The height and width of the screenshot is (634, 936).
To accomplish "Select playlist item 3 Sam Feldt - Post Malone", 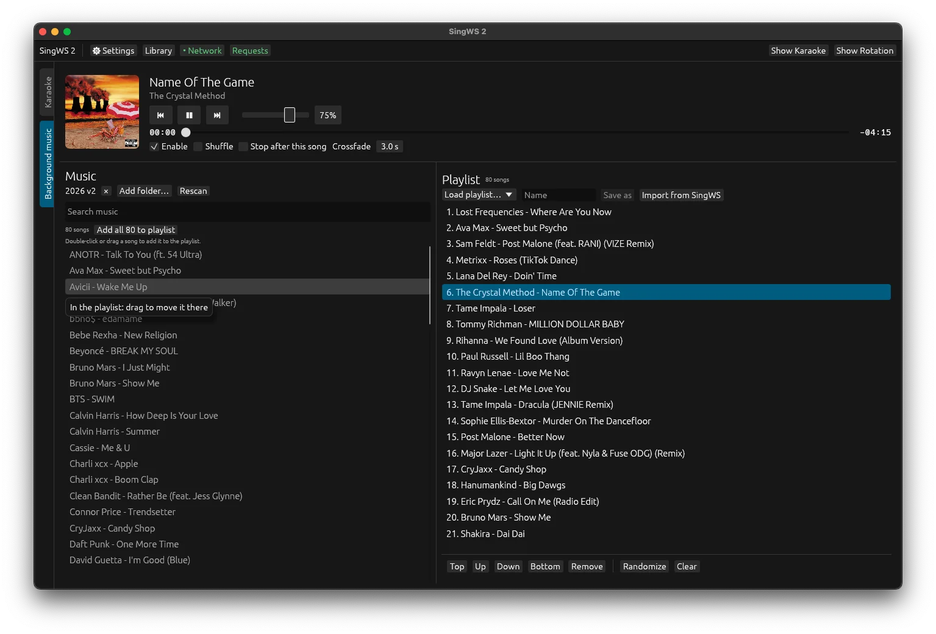I will [666, 244].
